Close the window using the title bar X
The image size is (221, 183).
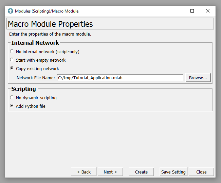[208, 11]
